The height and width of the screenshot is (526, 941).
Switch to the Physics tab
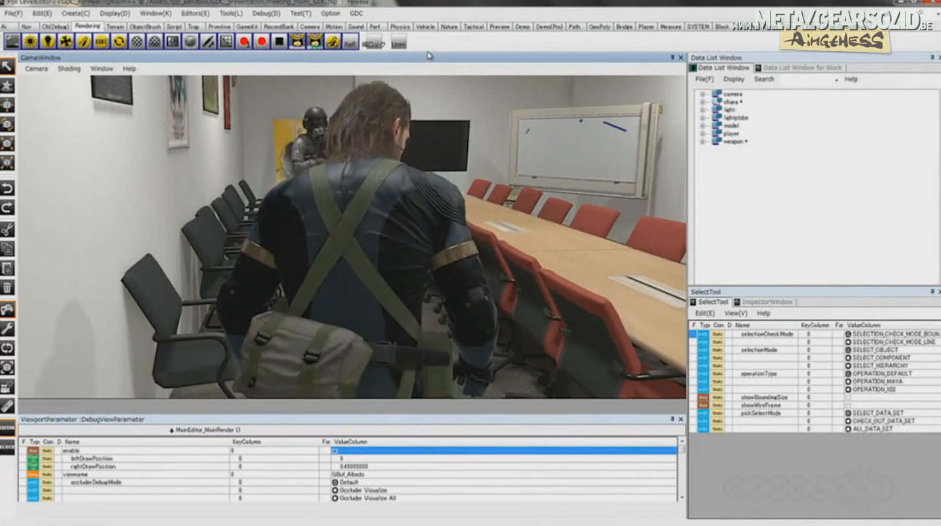(x=399, y=27)
